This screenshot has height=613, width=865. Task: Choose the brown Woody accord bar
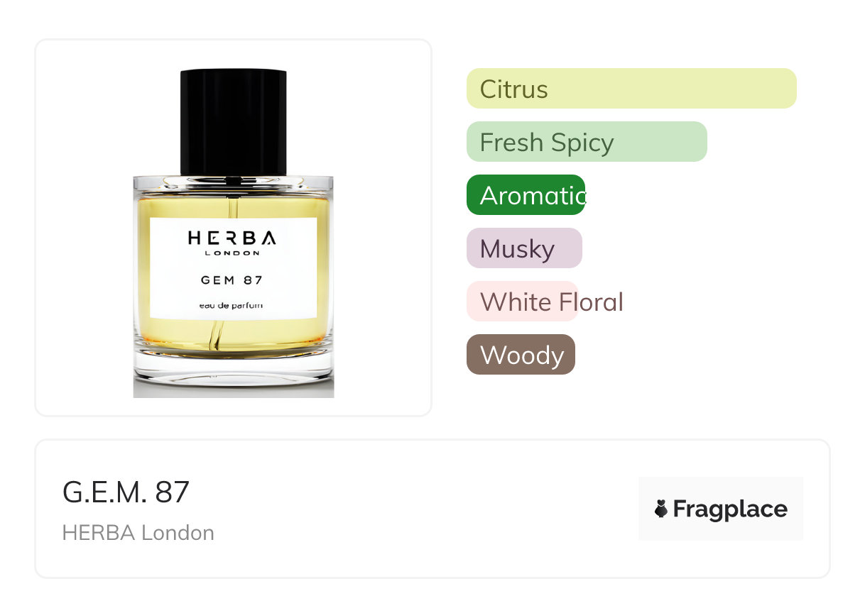click(x=521, y=355)
